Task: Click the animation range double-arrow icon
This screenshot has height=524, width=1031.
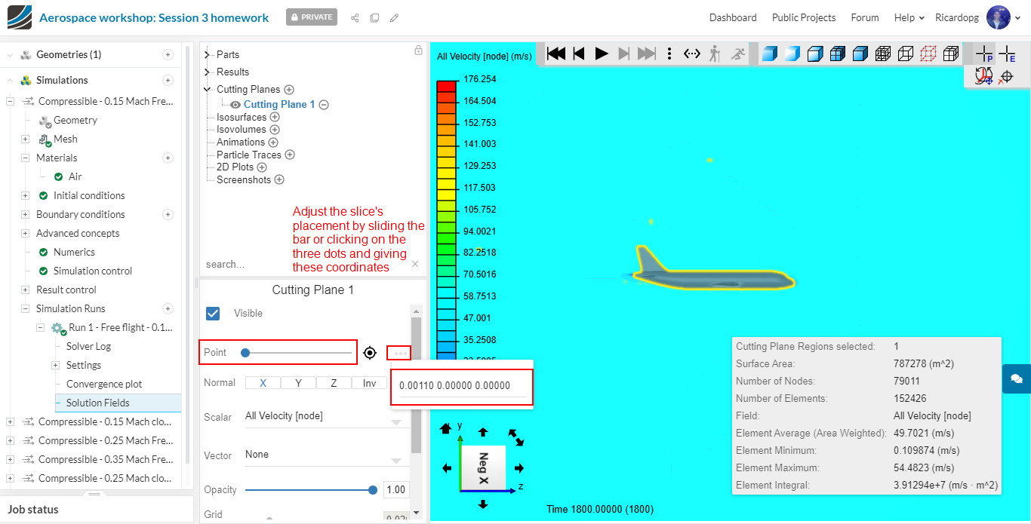Action: (x=692, y=54)
